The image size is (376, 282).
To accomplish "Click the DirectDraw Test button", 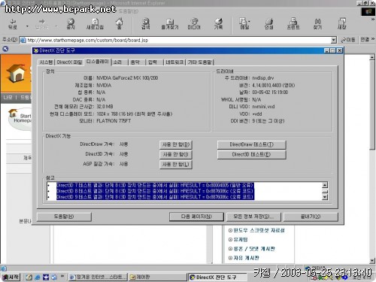I will pyautogui.click(x=251, y=144).
